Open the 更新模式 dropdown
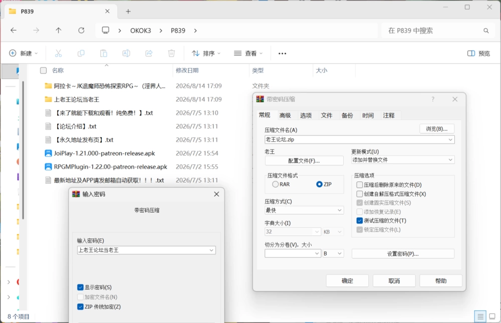This screenshot has height=323, width=501. (x=450, y=159)
